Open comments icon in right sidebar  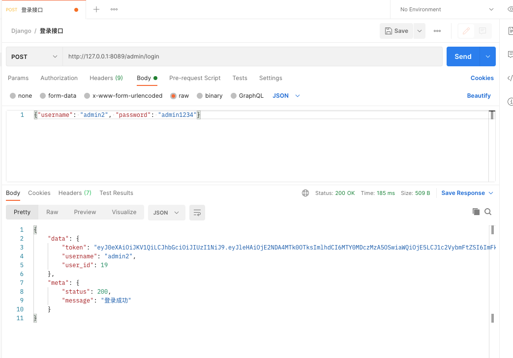510,55
